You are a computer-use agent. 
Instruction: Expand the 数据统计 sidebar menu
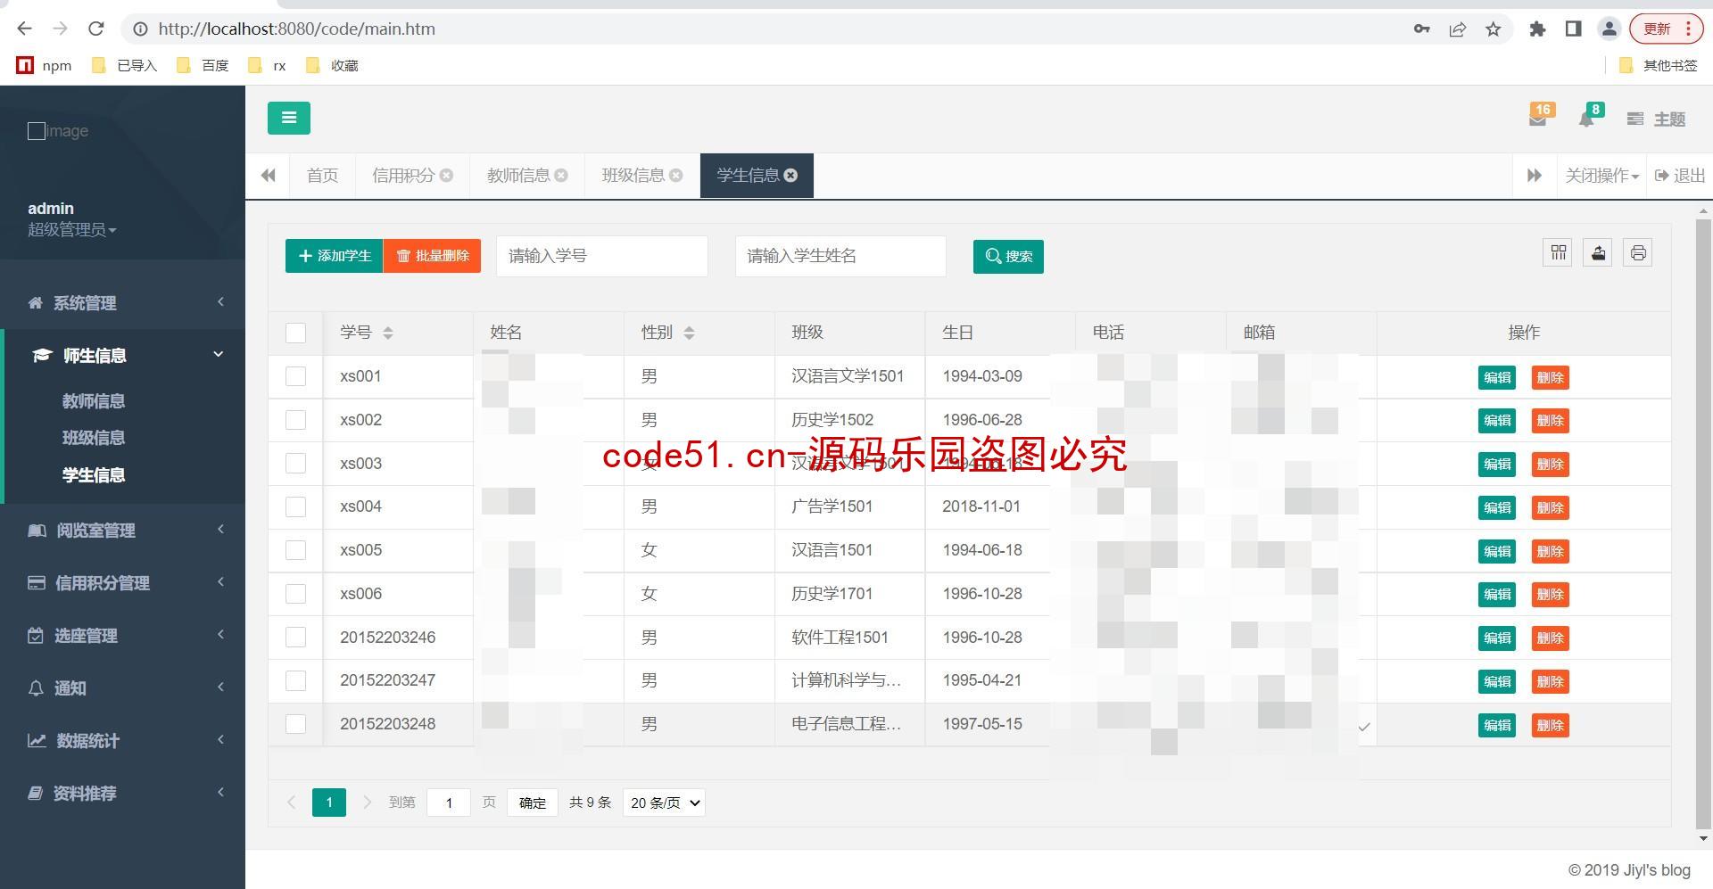pyautogui.click(x=123, y=741)
